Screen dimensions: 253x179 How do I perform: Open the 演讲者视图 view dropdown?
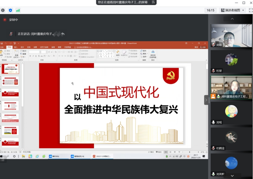(x=233, y=10)
